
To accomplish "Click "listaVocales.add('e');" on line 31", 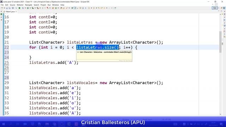I will (x=55, y=93).
